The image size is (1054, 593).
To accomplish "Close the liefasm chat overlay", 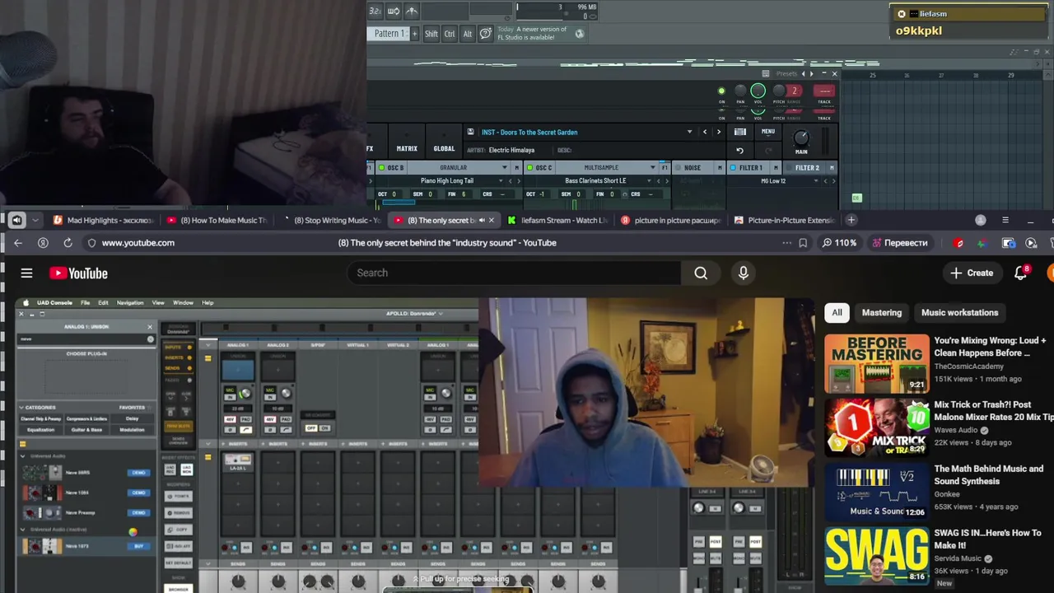I will click(901, 14).
